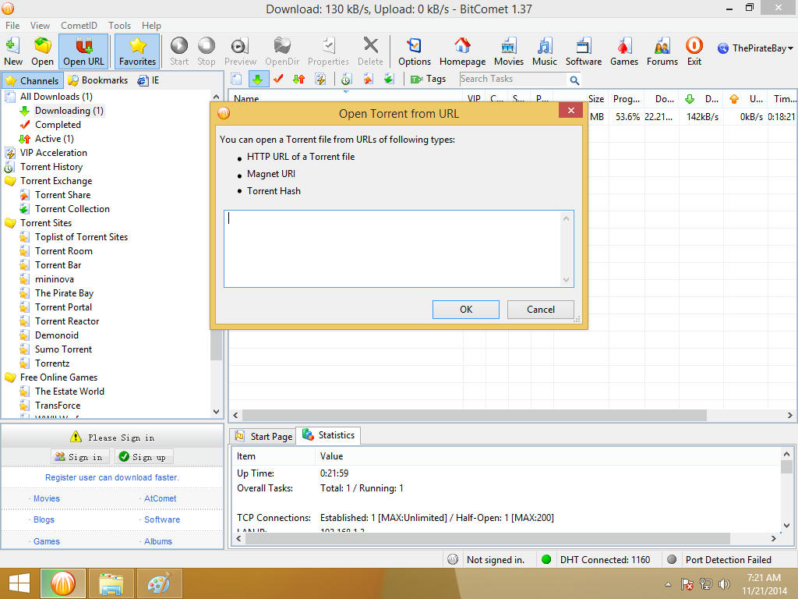Open the Software toolbar icon
Viewport: 798px width, 599px height.
click(583, 51)
